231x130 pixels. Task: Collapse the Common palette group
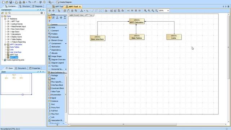pos(57,25)
